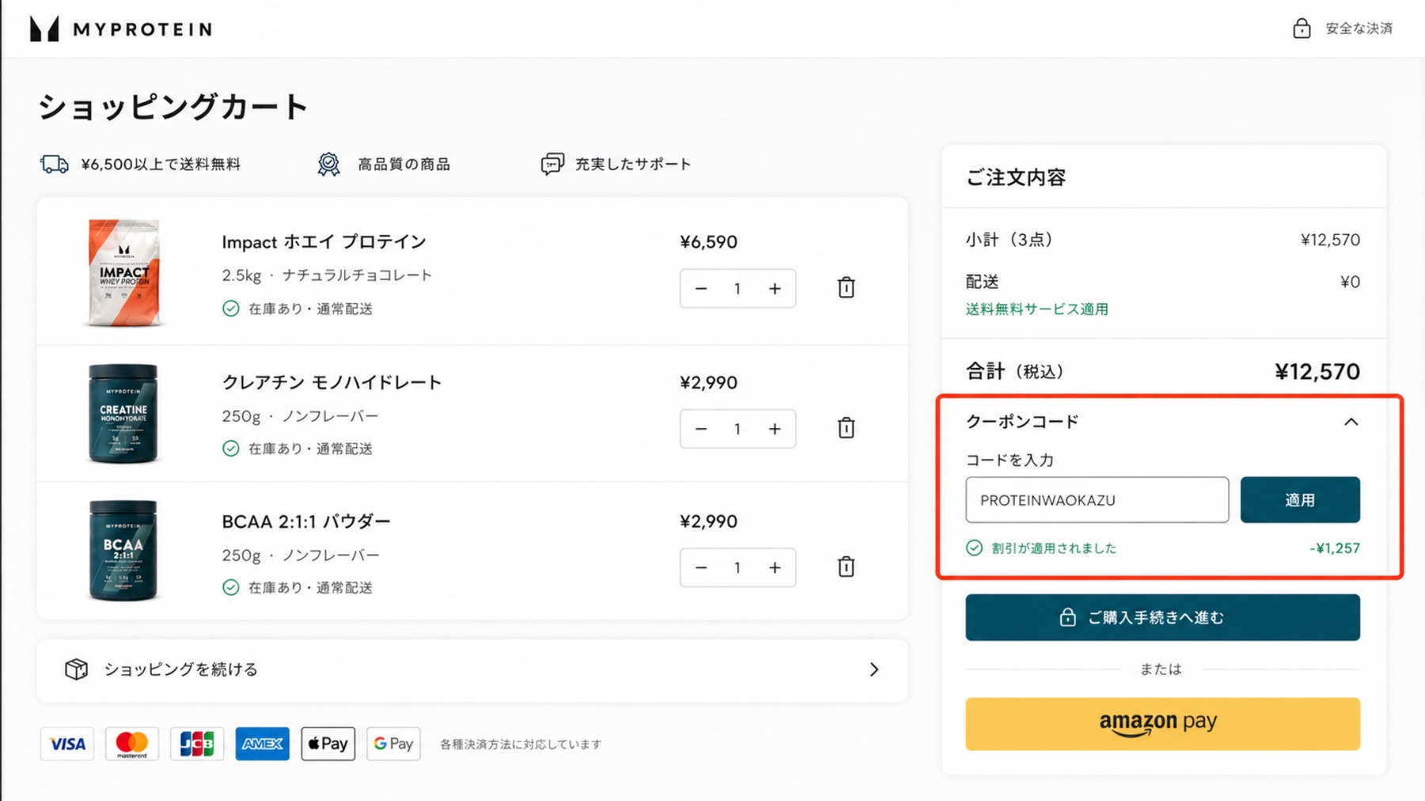Click the Apple Pay payment icon
The height and width of the screenshot is (801, 1425).
tap(328, 744)
